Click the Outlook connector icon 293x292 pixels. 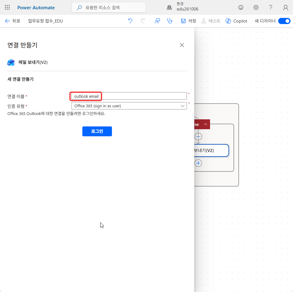pyautogui.click(x=11, y=62)
